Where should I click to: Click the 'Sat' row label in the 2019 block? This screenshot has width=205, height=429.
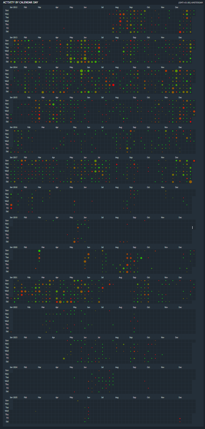[x=7, y=242]
